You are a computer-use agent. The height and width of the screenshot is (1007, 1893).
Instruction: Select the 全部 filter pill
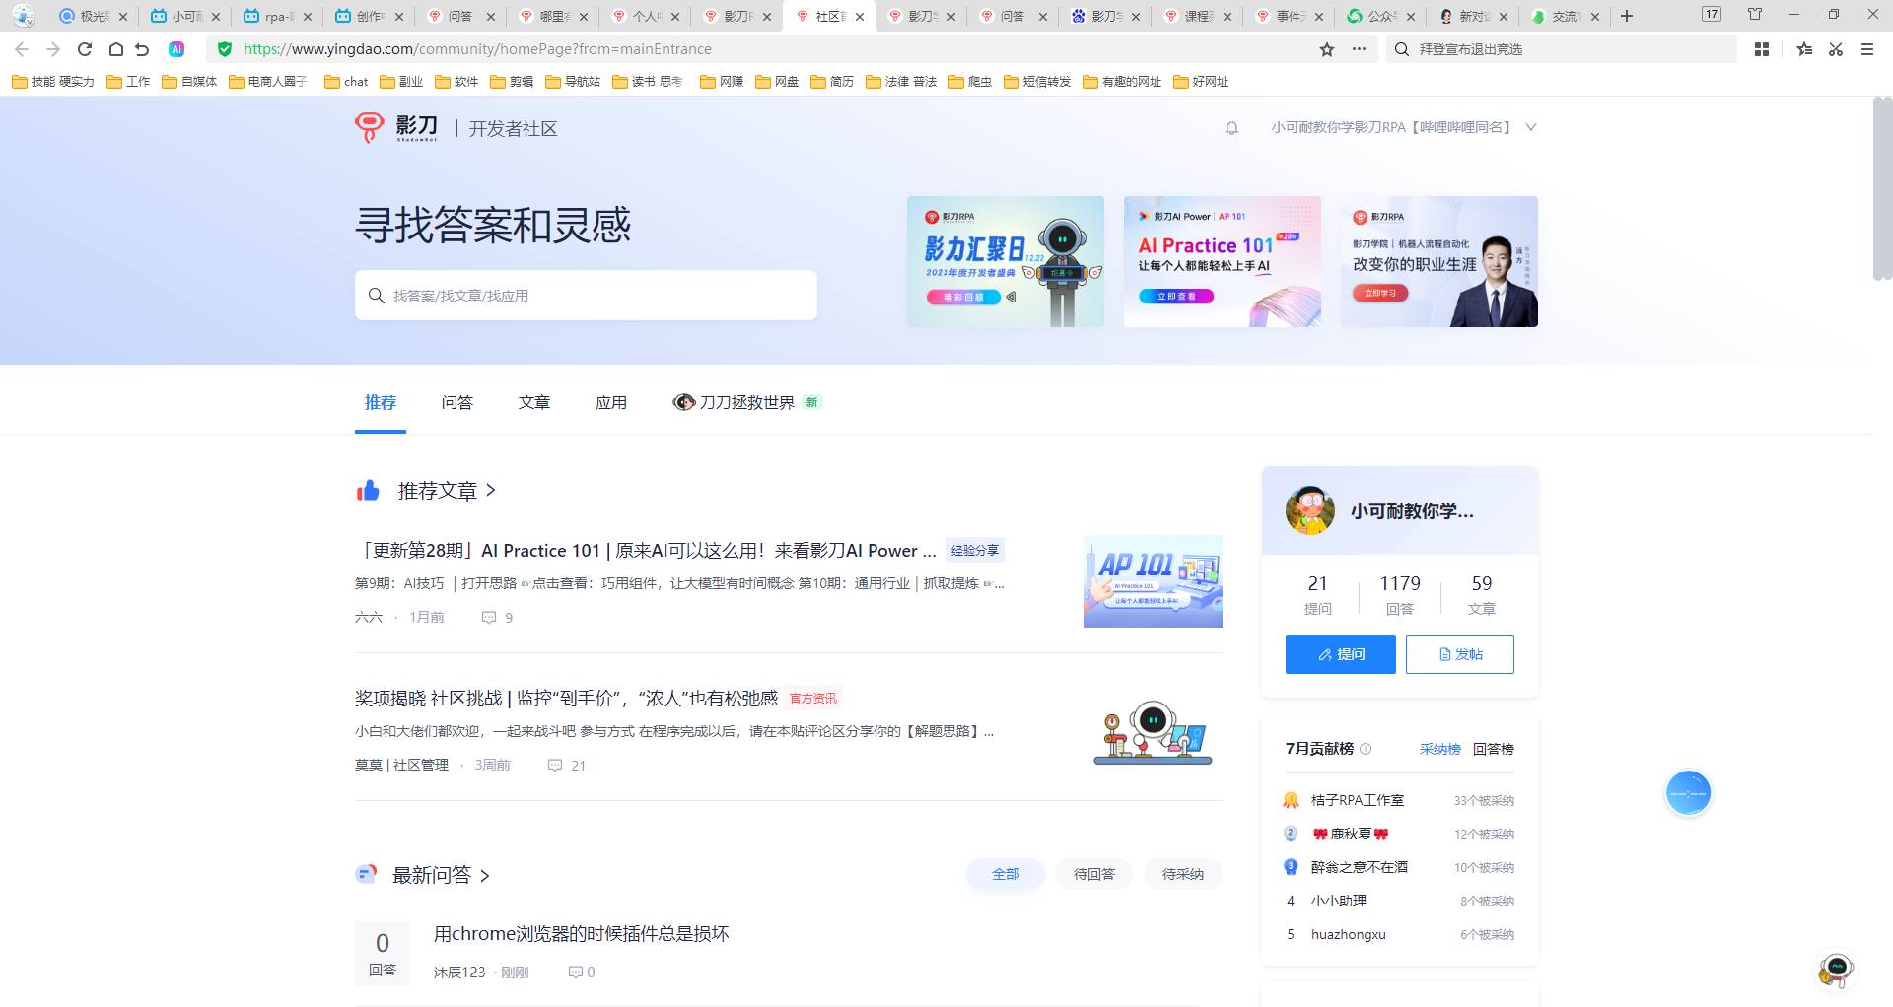1006,874
